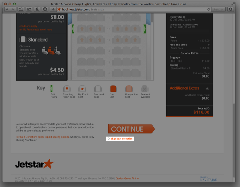Click Melbourne - Avalon (AVV) flight text
Viewport: 240px width, 187px height.
click(183, 25)
